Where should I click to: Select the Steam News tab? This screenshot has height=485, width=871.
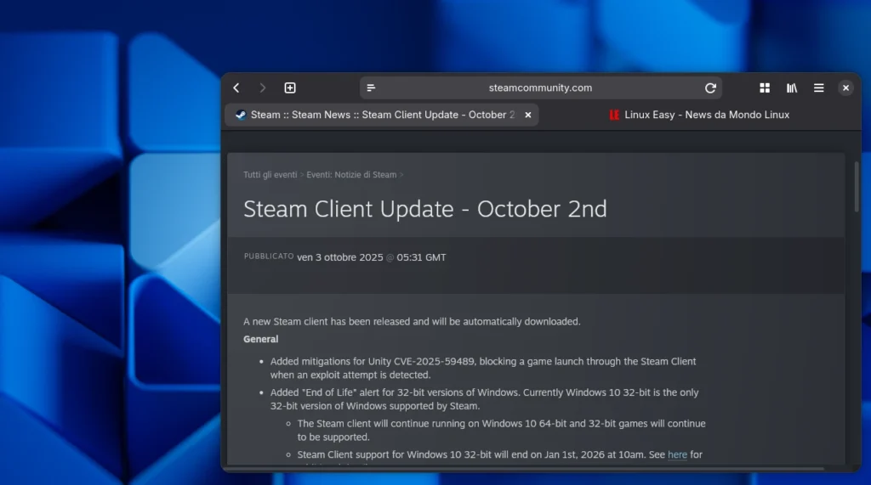[x=382, y=115]
